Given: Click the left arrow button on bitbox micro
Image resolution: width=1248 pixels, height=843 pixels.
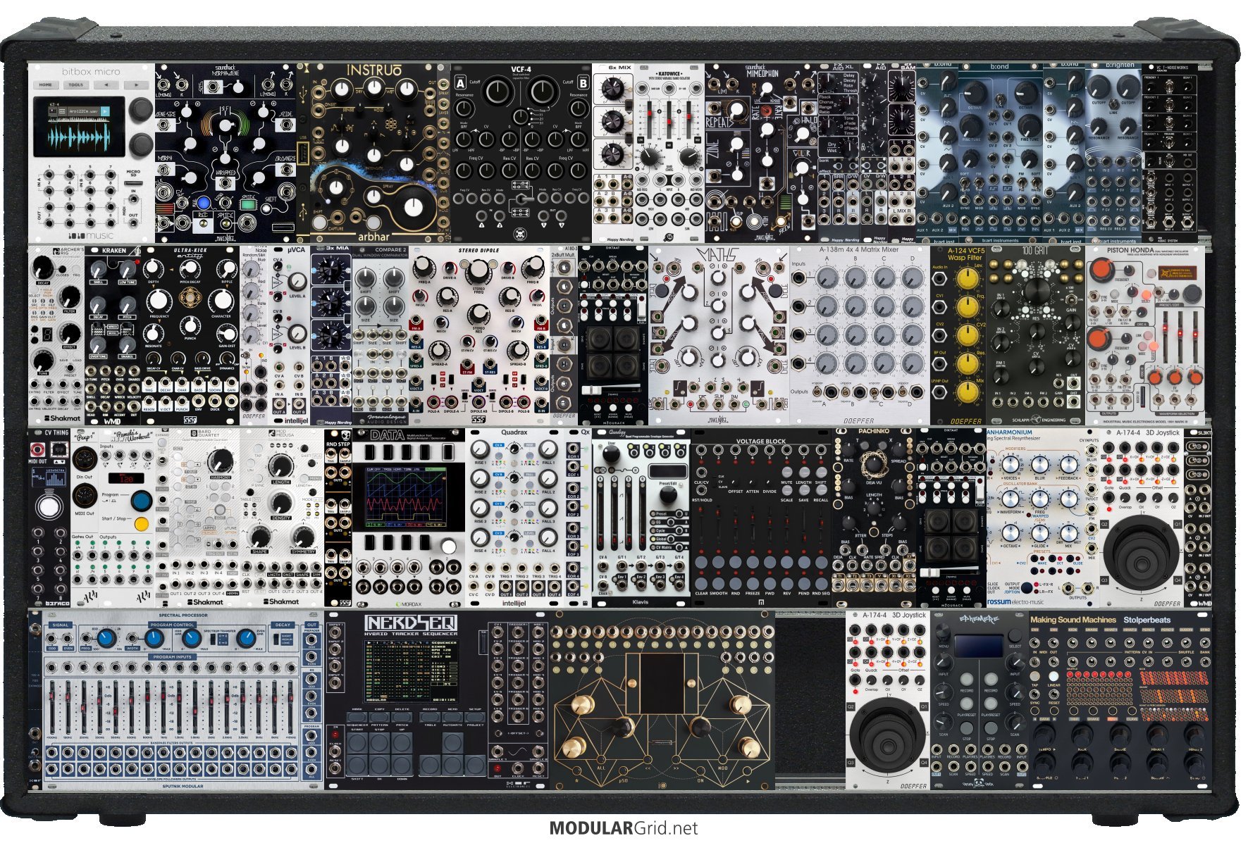Looking at the screenshot, I should click(106, 85).
